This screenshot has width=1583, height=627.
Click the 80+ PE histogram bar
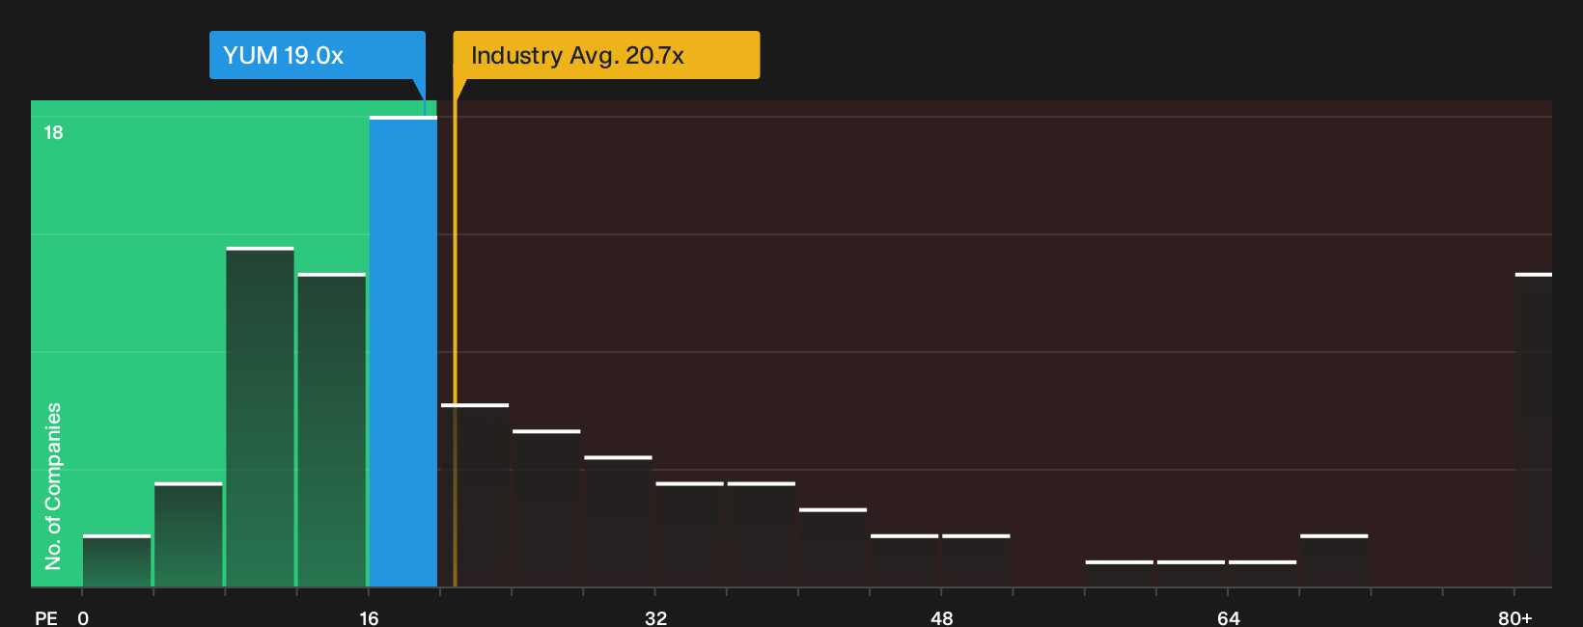pos(1534,430)
